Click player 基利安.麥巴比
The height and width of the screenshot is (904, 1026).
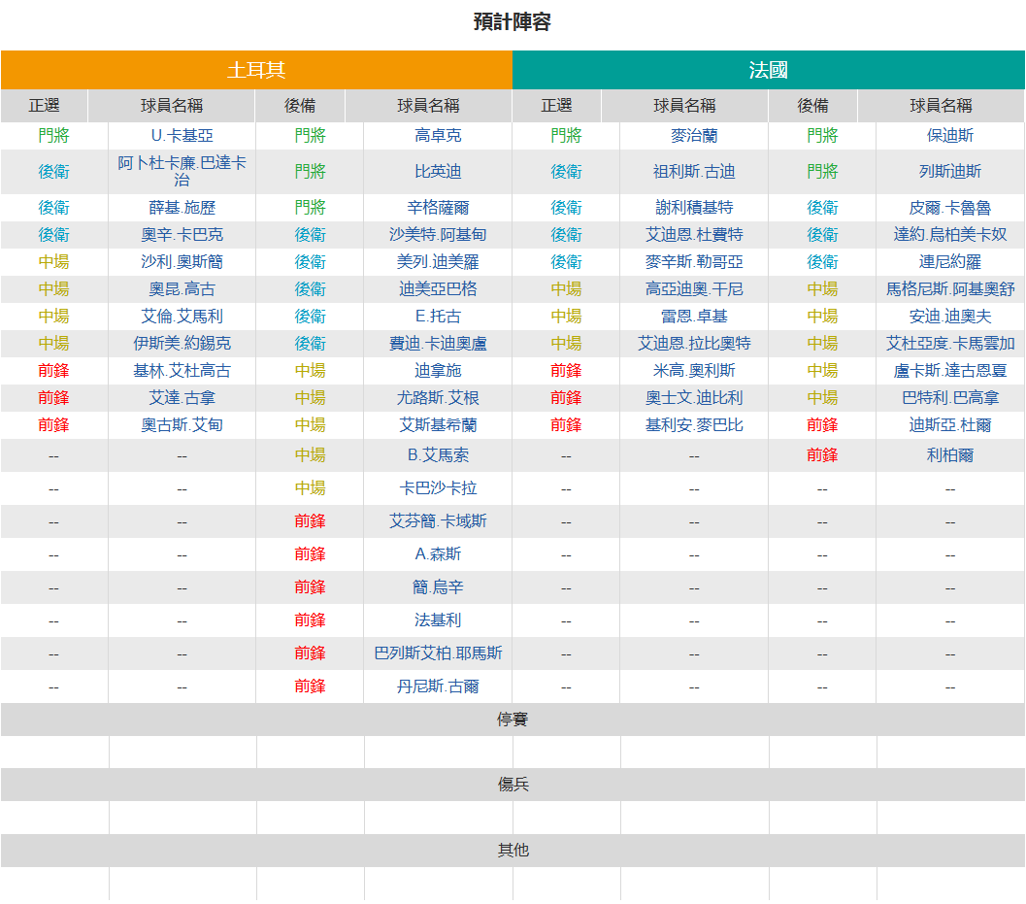[694, 425]
